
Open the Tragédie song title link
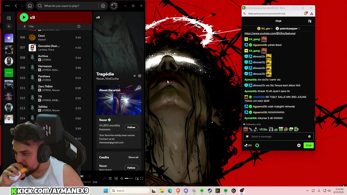coord(105,74)
